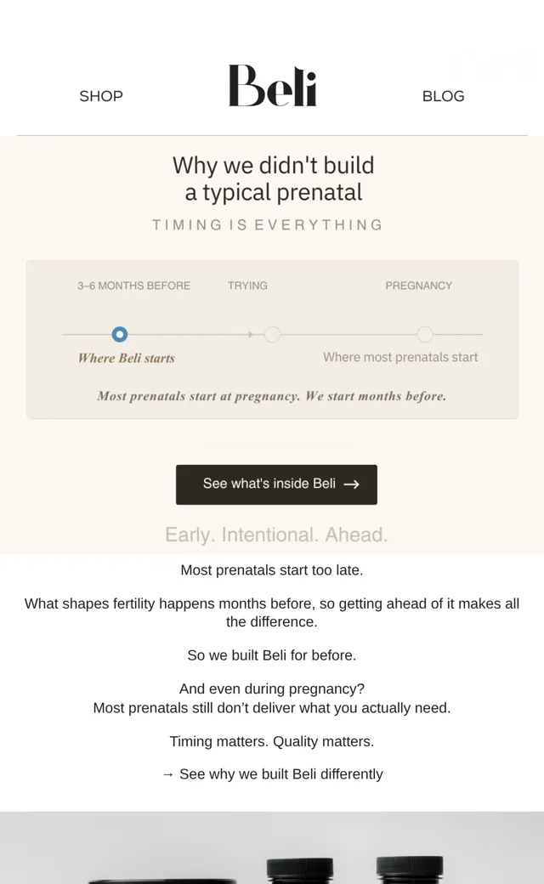544x884 pixels.
Task: Click the Beli logo
Action: 272,85
